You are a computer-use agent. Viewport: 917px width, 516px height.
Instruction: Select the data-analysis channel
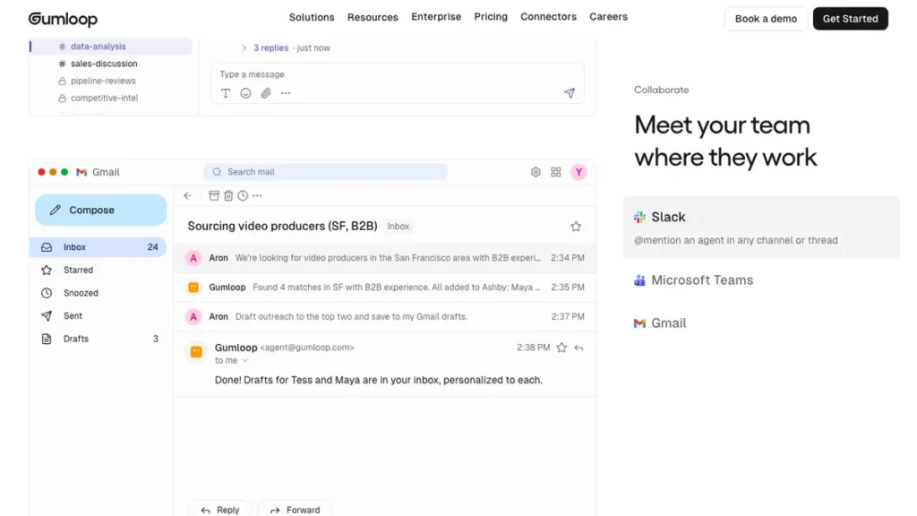(x=111, y=47)
